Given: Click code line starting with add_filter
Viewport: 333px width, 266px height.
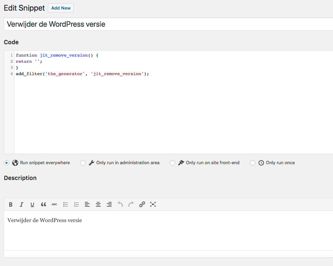Looking at the screenshot, I should pos(82,74).
